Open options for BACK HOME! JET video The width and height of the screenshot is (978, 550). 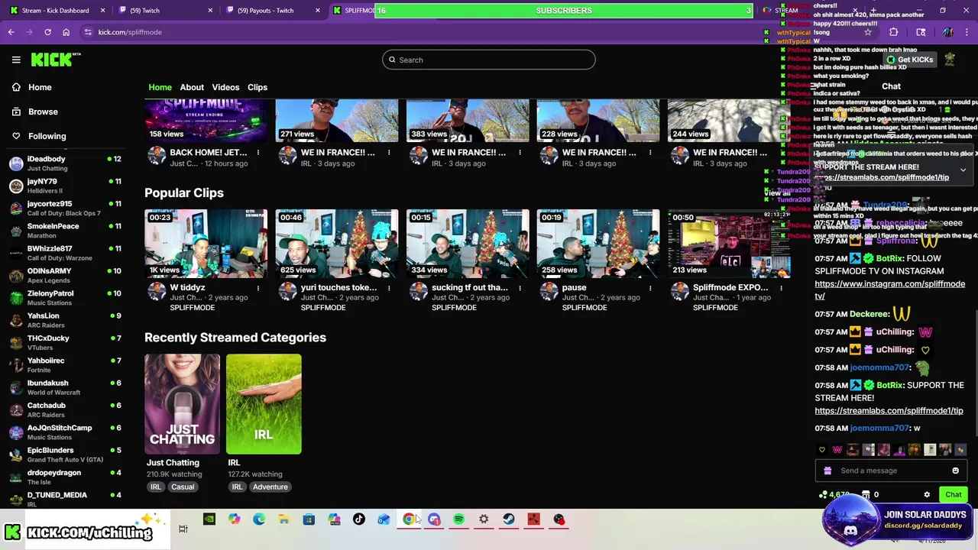pos(258,153)
